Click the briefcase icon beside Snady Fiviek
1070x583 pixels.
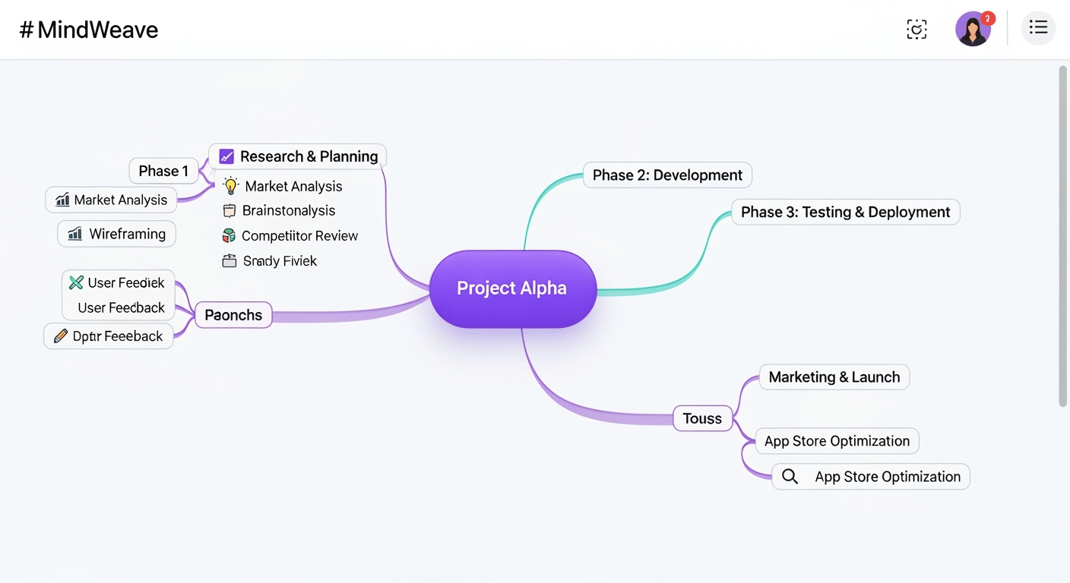(229, 260)
